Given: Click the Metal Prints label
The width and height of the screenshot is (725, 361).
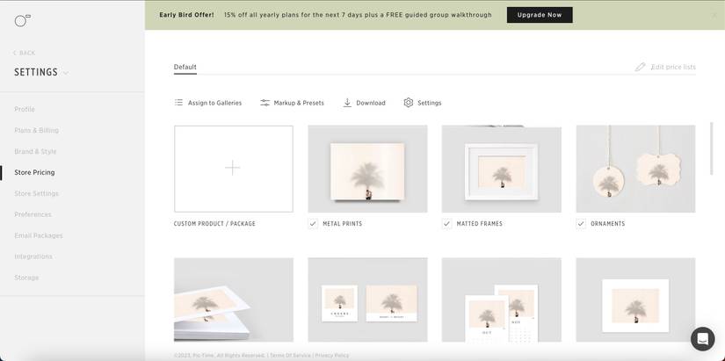Looking at the screenshot, I should pyautogui.click(x=343, y=224).
